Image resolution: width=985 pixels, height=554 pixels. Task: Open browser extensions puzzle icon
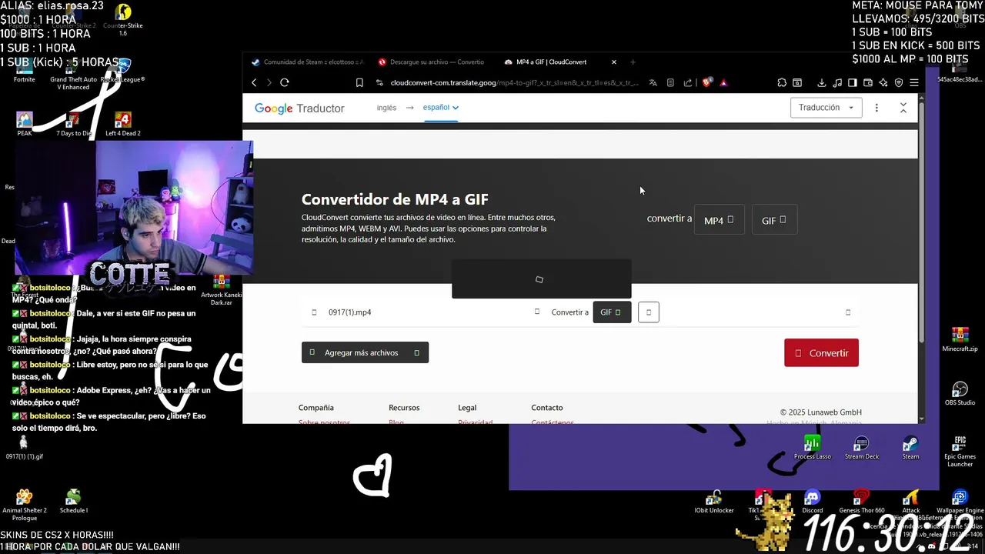coord(782,82)
